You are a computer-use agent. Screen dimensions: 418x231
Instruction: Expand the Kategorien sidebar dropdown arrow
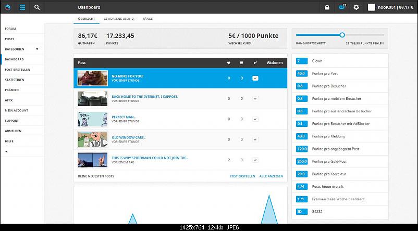37,49
